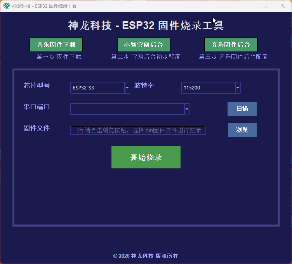Close the 神龙科技 window
Screen dimensions: 292x264
click(283, 6)
